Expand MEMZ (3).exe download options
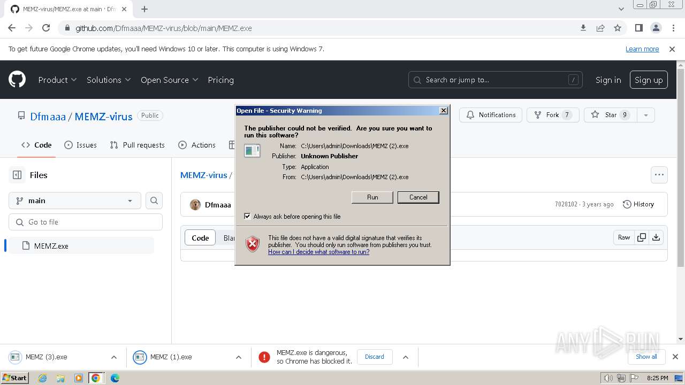Image resolution: width=685 pixels, height=385 pixels. (x=113, y=357)
